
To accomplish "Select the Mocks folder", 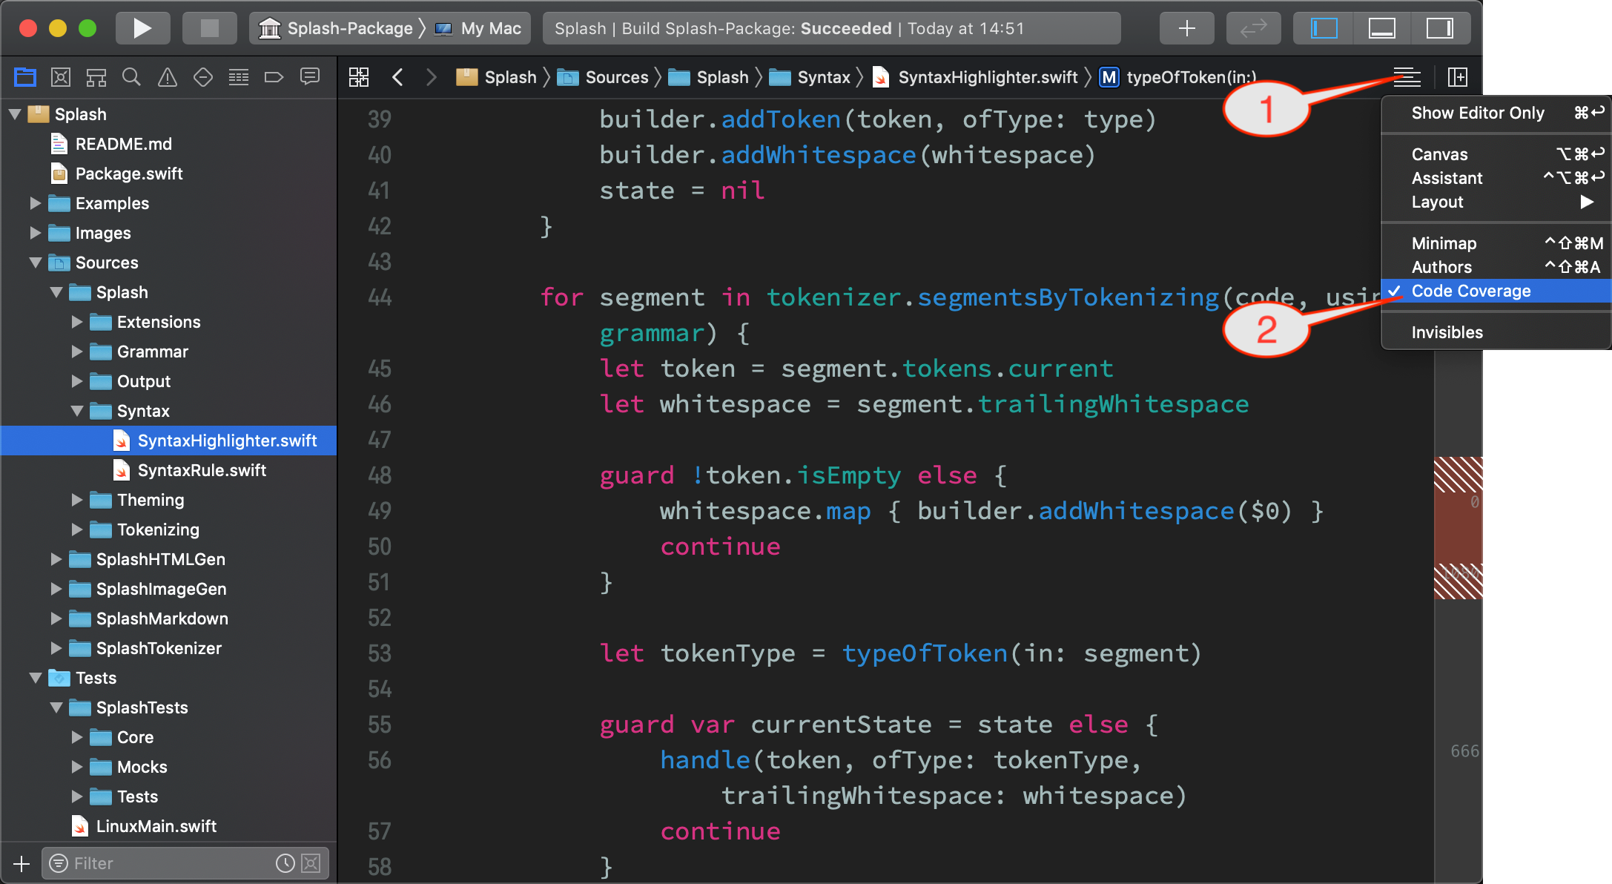I will pos(168,767).
